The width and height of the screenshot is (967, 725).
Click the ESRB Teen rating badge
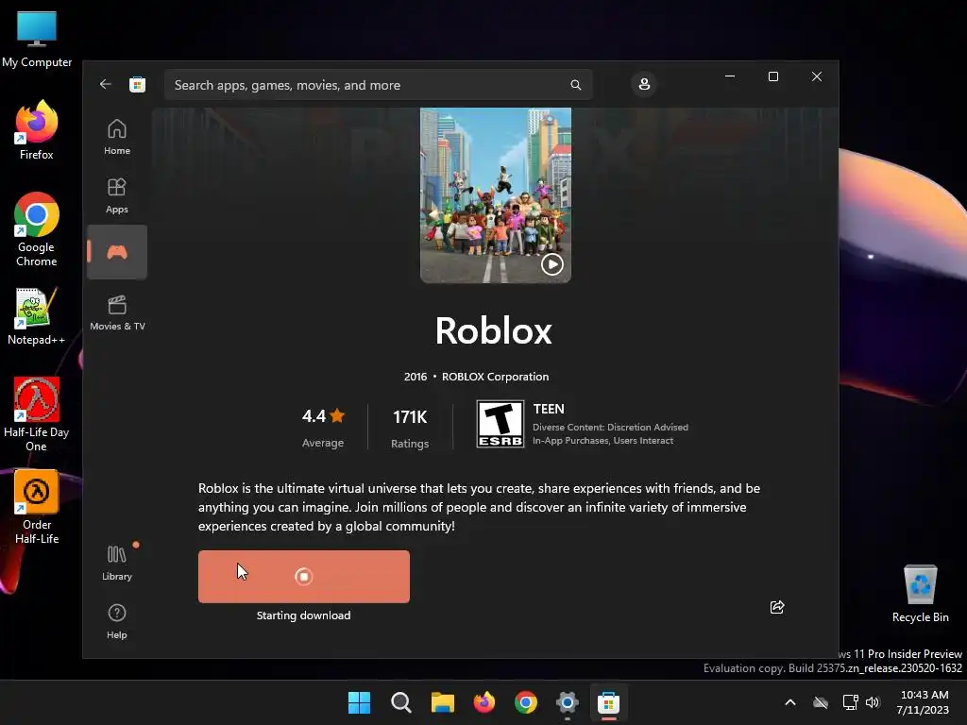tap(500, 424)
